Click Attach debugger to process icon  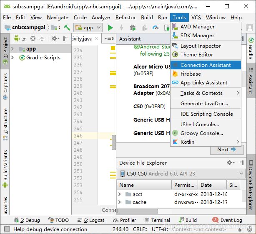click(166, 28)
